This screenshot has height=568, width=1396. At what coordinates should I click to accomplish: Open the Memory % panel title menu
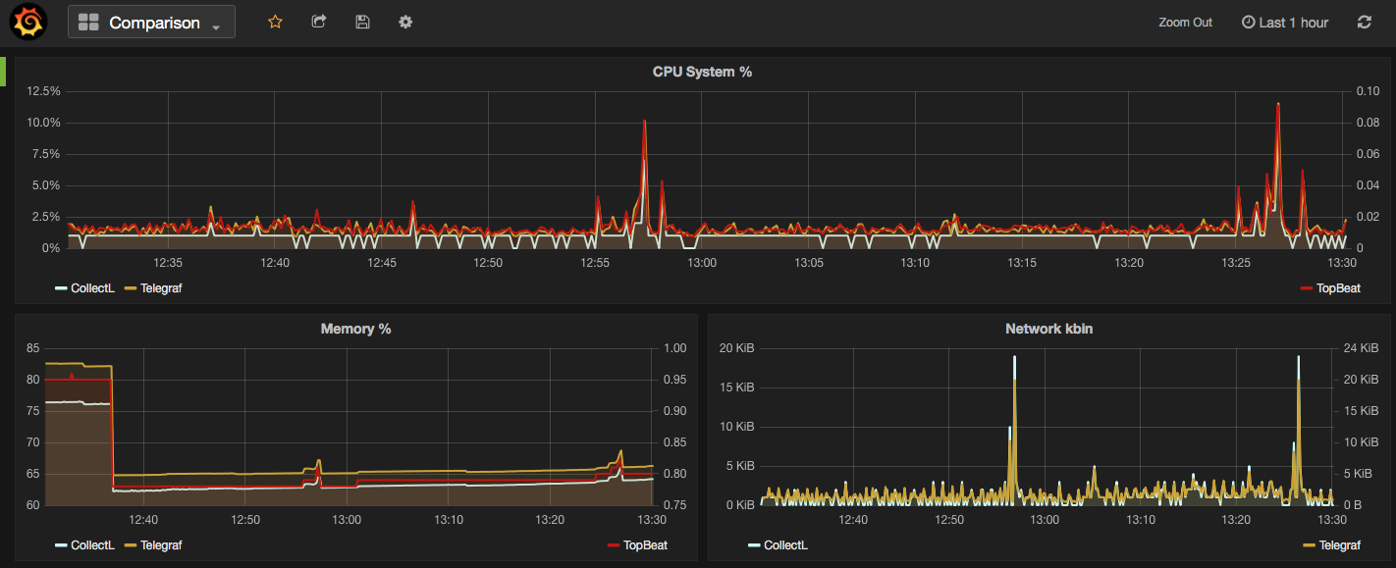(355, 329)
